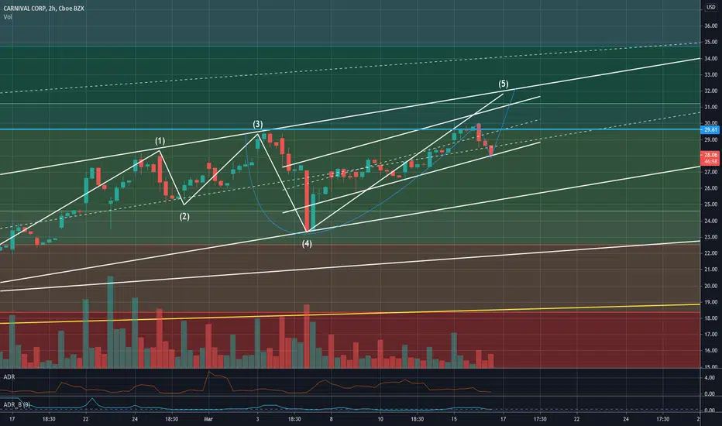Click the ADR indicator label

click(x=9, y=376)
